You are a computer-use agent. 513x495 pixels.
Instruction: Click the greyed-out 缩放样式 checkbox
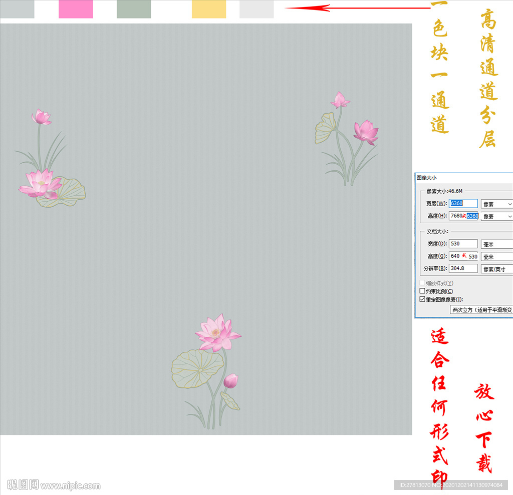coord(422,283)
